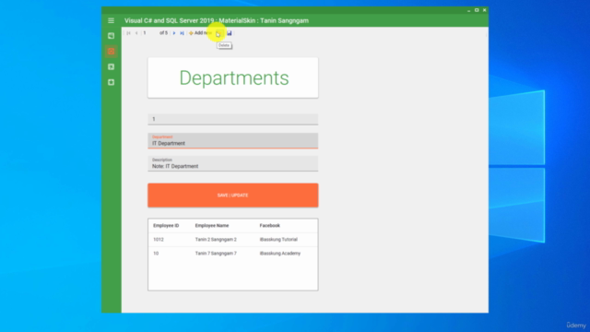
Task: Go to the previous record arrow
Action: point(136,33)
